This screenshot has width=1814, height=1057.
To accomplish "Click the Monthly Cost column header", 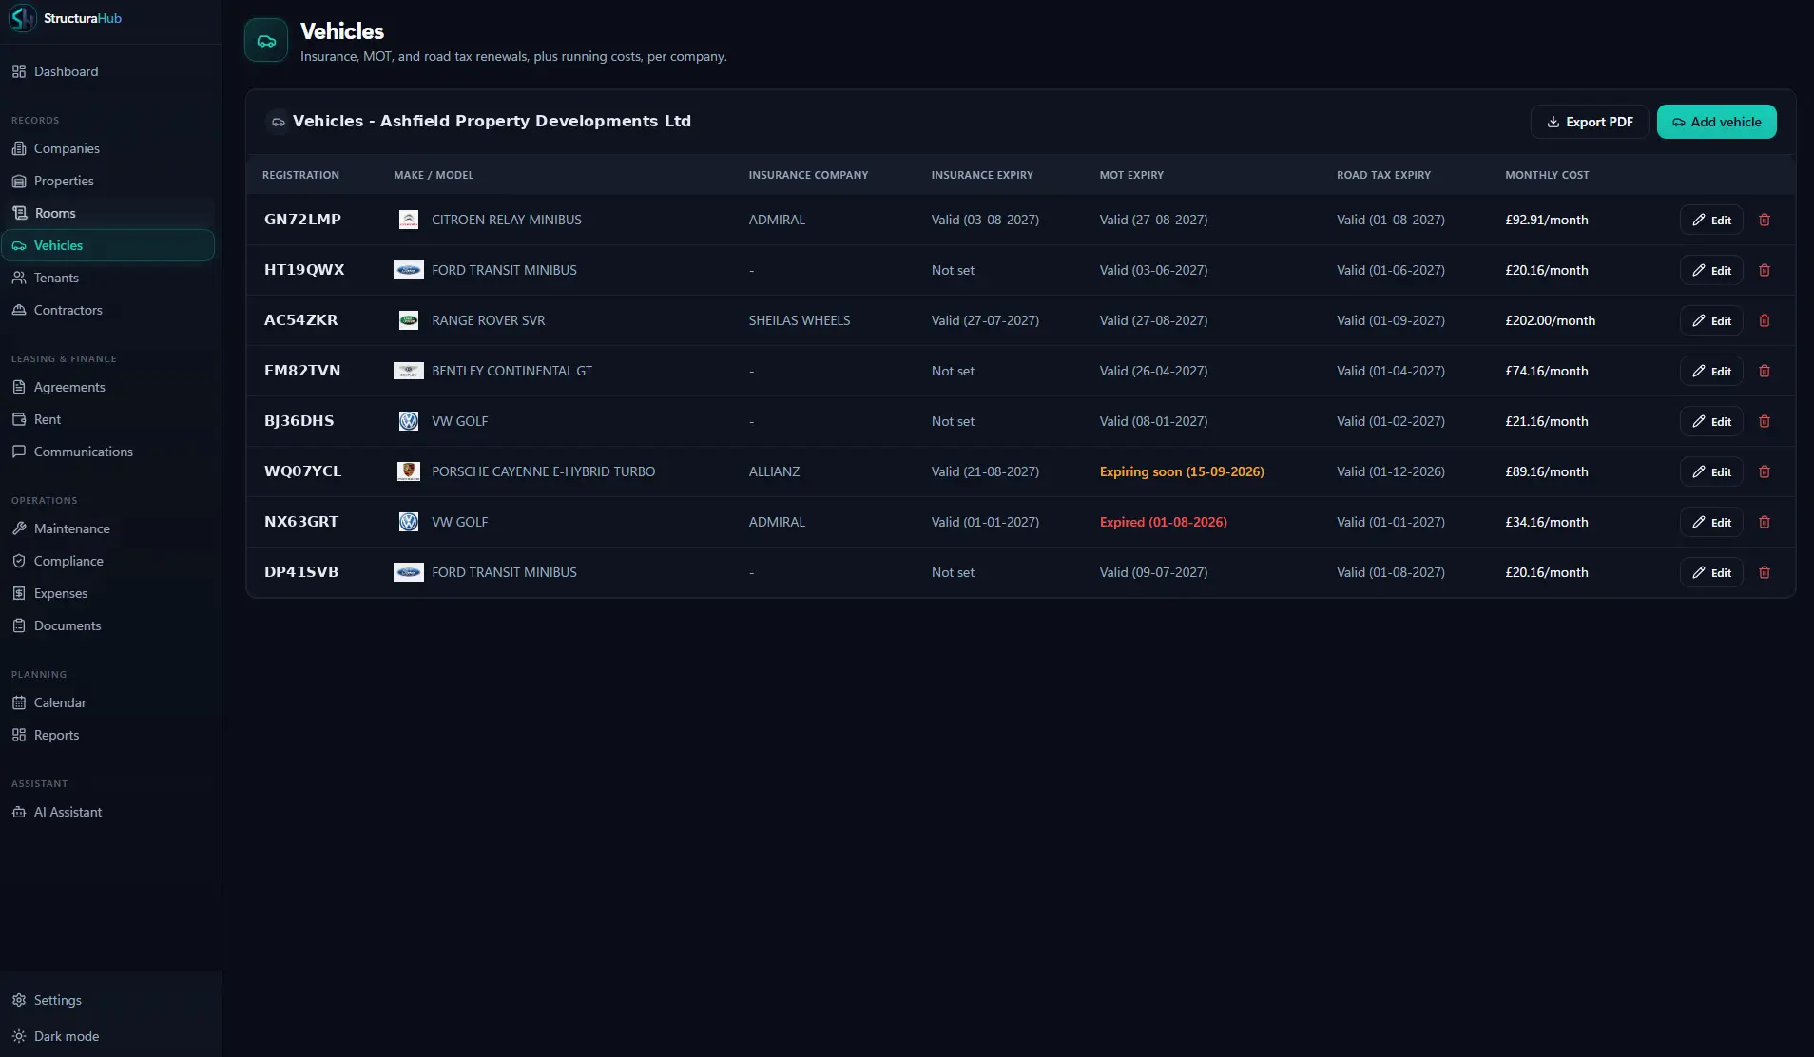I will tap(1547, 175).
